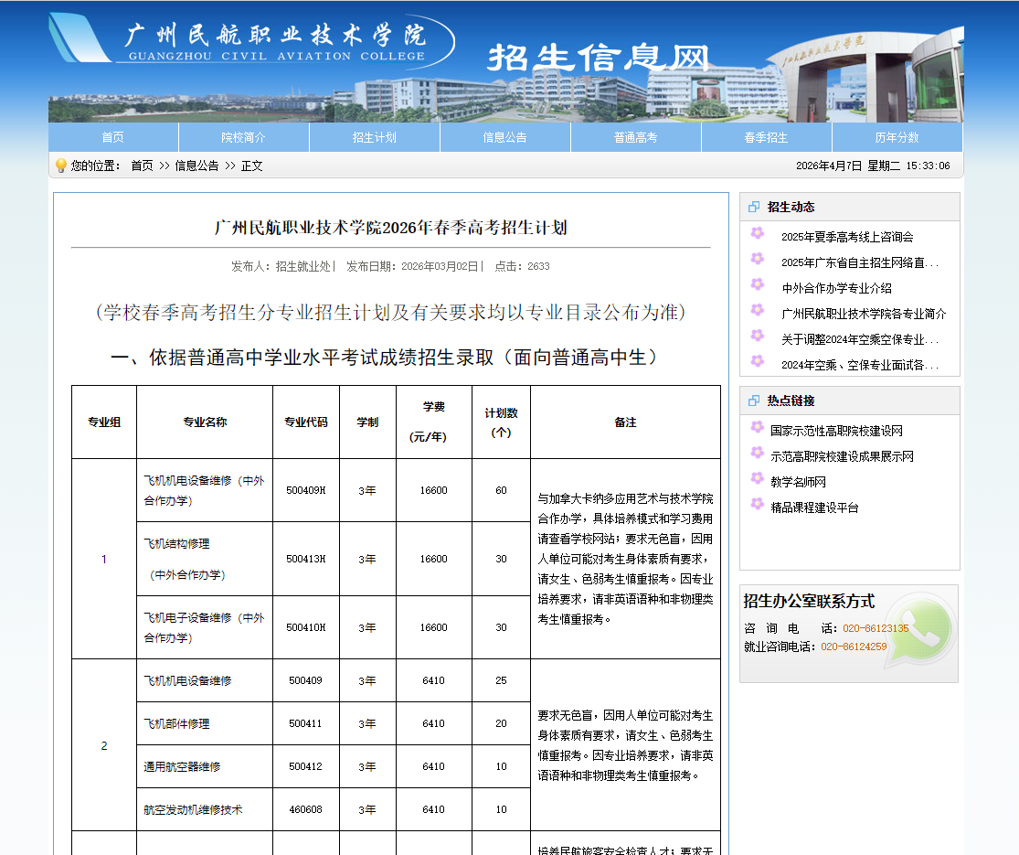Select the 普通高考 navigation item

[x=634, y=136]
